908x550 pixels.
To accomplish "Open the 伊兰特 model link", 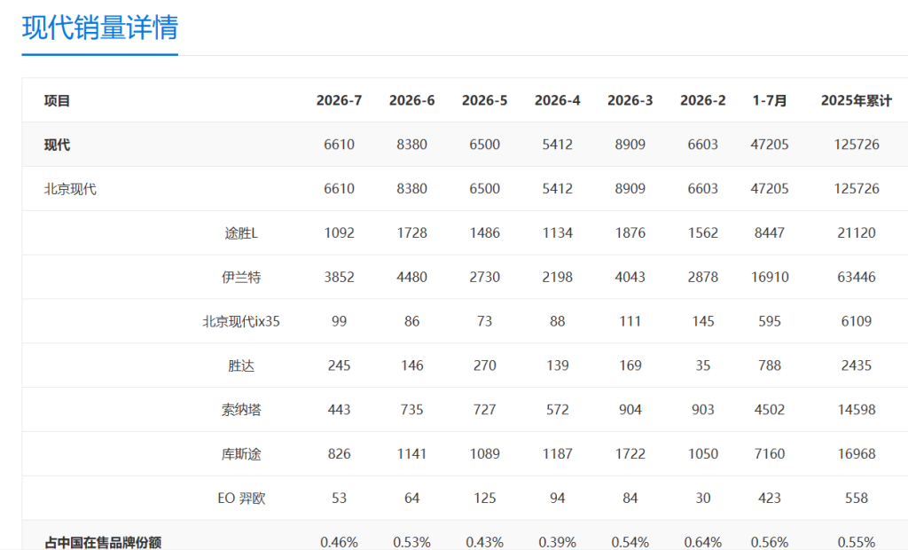I will click(x=241, y=277).
